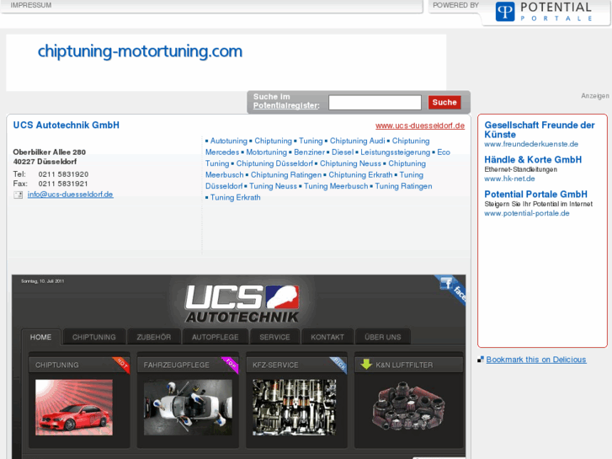Select the HOME tab

(41, 337)
